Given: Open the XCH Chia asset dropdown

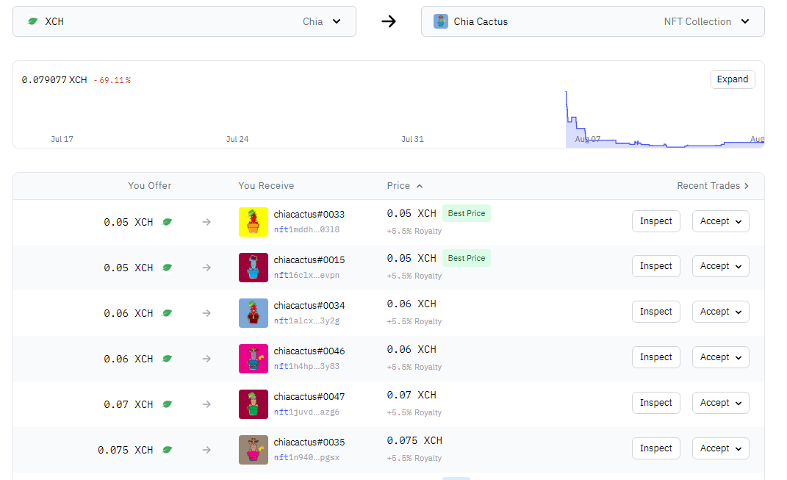Looking at the screenshot, I should (x=184, y=21).
